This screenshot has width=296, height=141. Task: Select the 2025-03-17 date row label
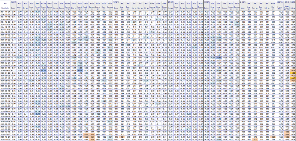(x=5, y=57)
